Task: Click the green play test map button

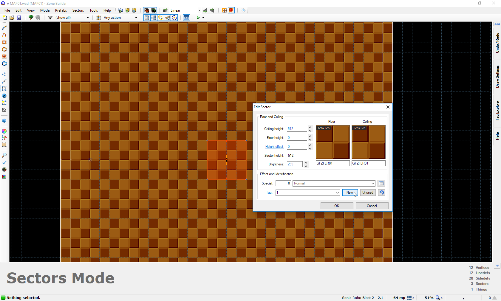Action: (198, 18)
